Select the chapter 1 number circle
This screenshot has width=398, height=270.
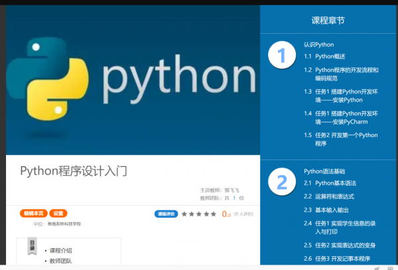point(282,55)
